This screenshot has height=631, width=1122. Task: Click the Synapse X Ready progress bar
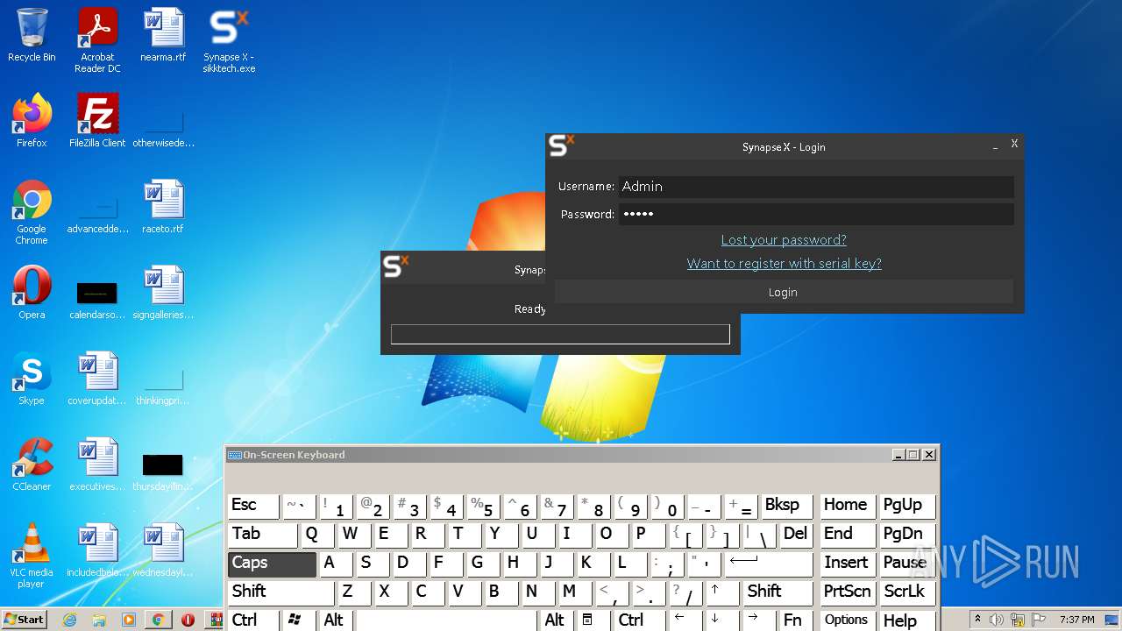[x=560, y=334]
